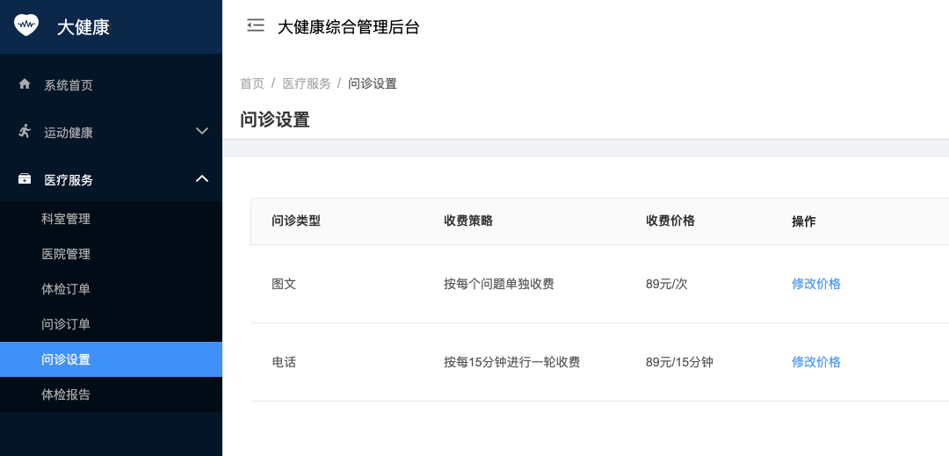Collapse the 医疗服务 submenu chevron

point(201,179)
